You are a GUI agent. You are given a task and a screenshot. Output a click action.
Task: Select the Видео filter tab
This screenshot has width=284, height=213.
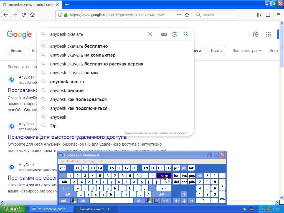pyautogui.click(x=16, y=50)
